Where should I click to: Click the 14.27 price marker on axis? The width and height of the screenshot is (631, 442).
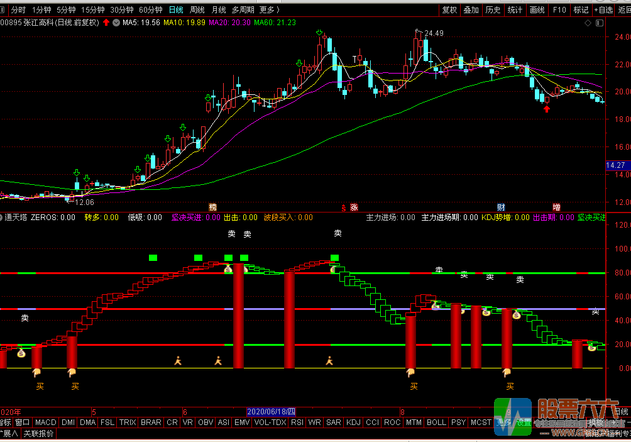point(616,165)
